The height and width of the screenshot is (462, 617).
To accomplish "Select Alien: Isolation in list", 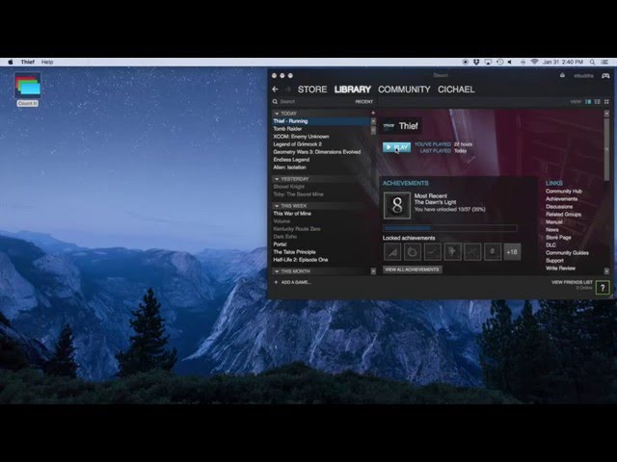I will tap(289, 167).
